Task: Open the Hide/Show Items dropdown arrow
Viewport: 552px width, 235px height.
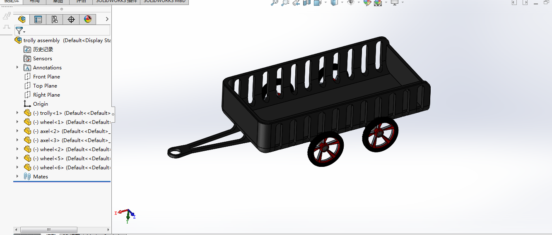Action: coord(359,2)
